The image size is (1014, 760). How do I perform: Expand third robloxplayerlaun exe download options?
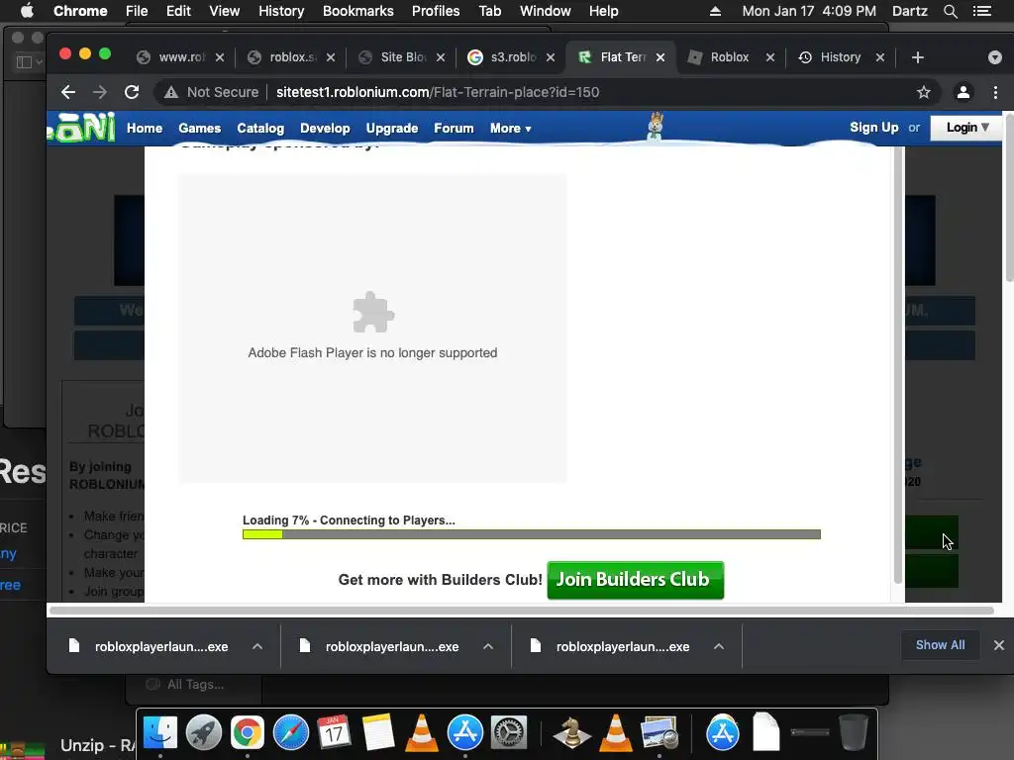click(x=719, y=646)
